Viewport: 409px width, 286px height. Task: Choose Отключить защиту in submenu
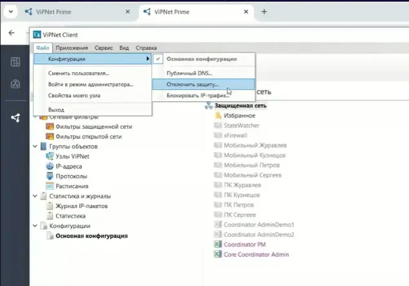(204, 84)
